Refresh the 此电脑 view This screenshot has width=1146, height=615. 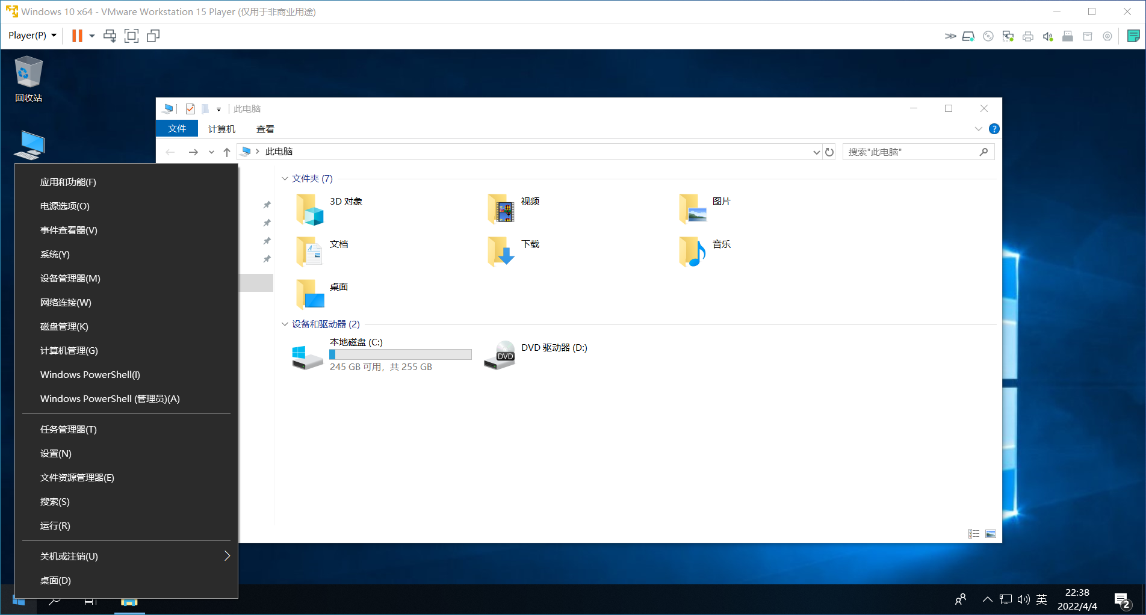829,152
